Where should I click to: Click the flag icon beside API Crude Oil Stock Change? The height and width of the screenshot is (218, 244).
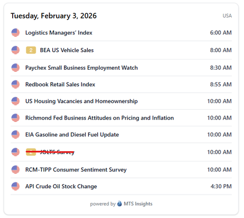(x=16, y=186)
